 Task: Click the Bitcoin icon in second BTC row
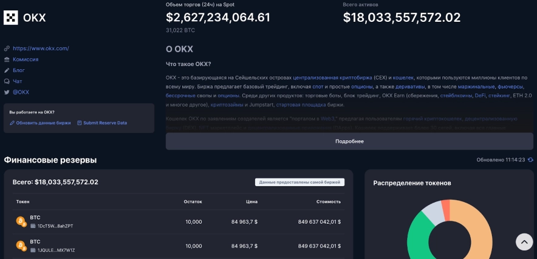tap(20, 246)
